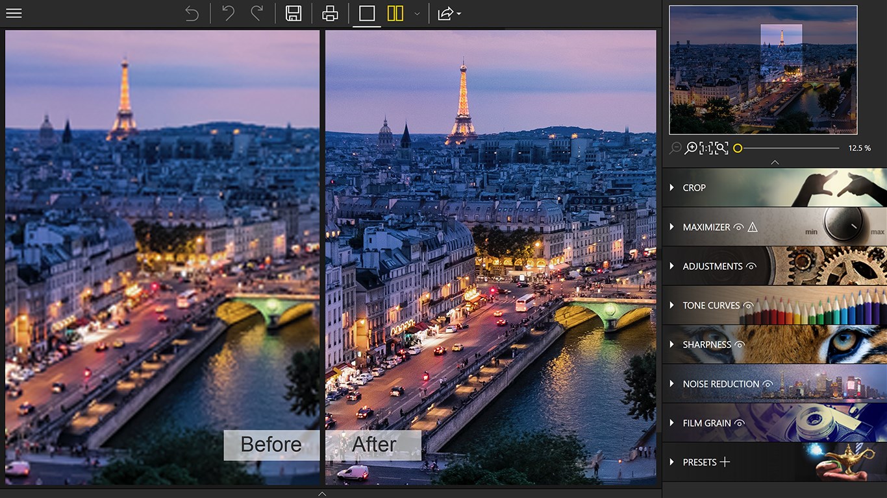Viewport: 887px width, 498px height.
Task: Switch to single image view
Action: (367, 14)
